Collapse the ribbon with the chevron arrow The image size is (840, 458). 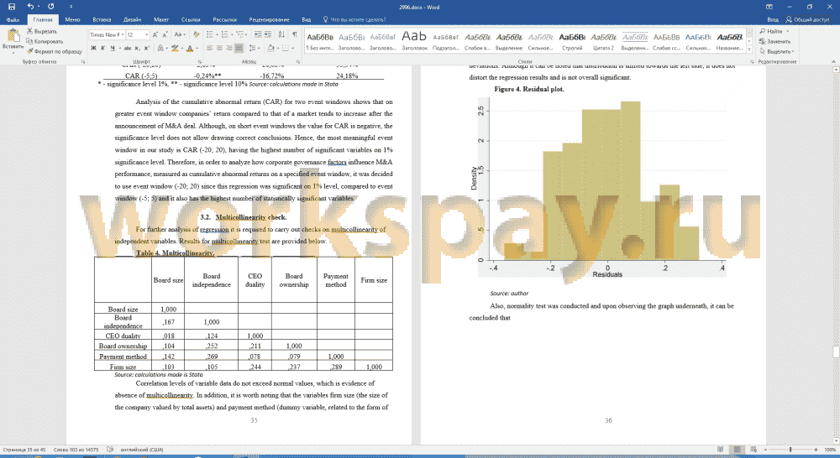click(833, 61)
